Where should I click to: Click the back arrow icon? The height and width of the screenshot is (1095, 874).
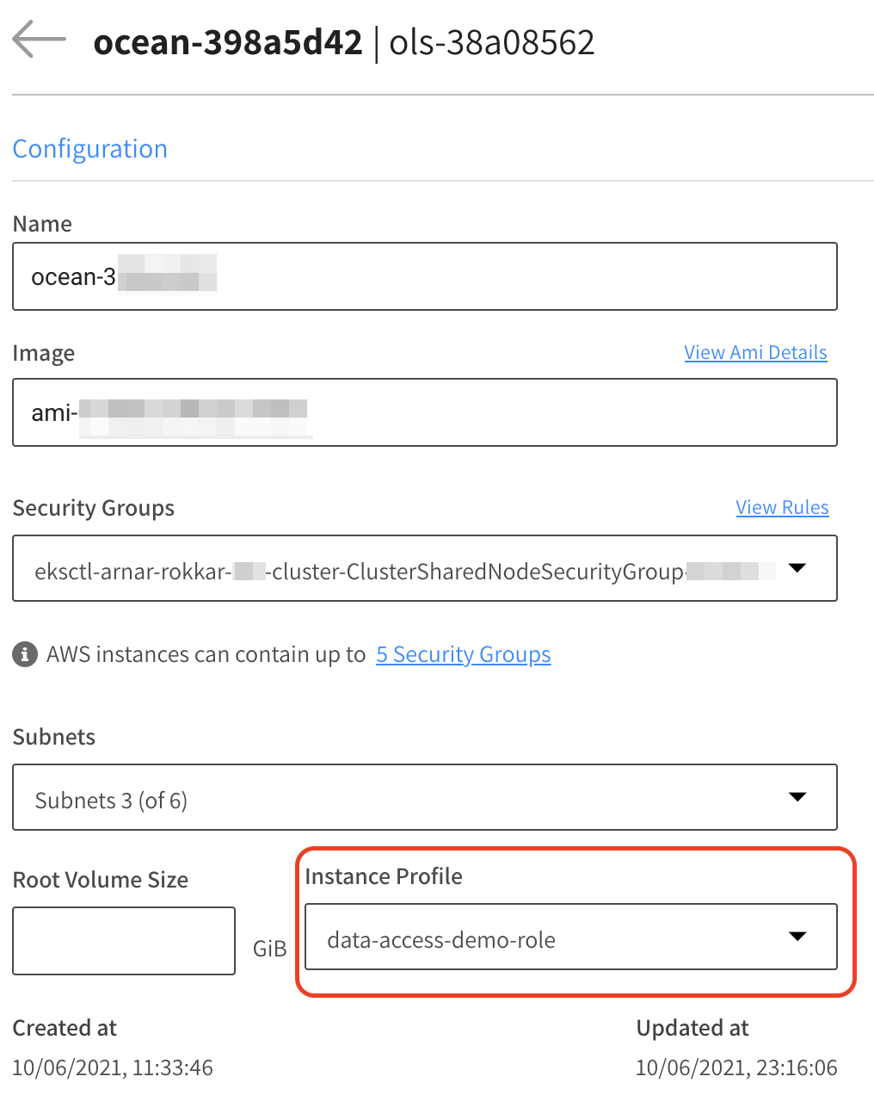(x=39, y=40)
